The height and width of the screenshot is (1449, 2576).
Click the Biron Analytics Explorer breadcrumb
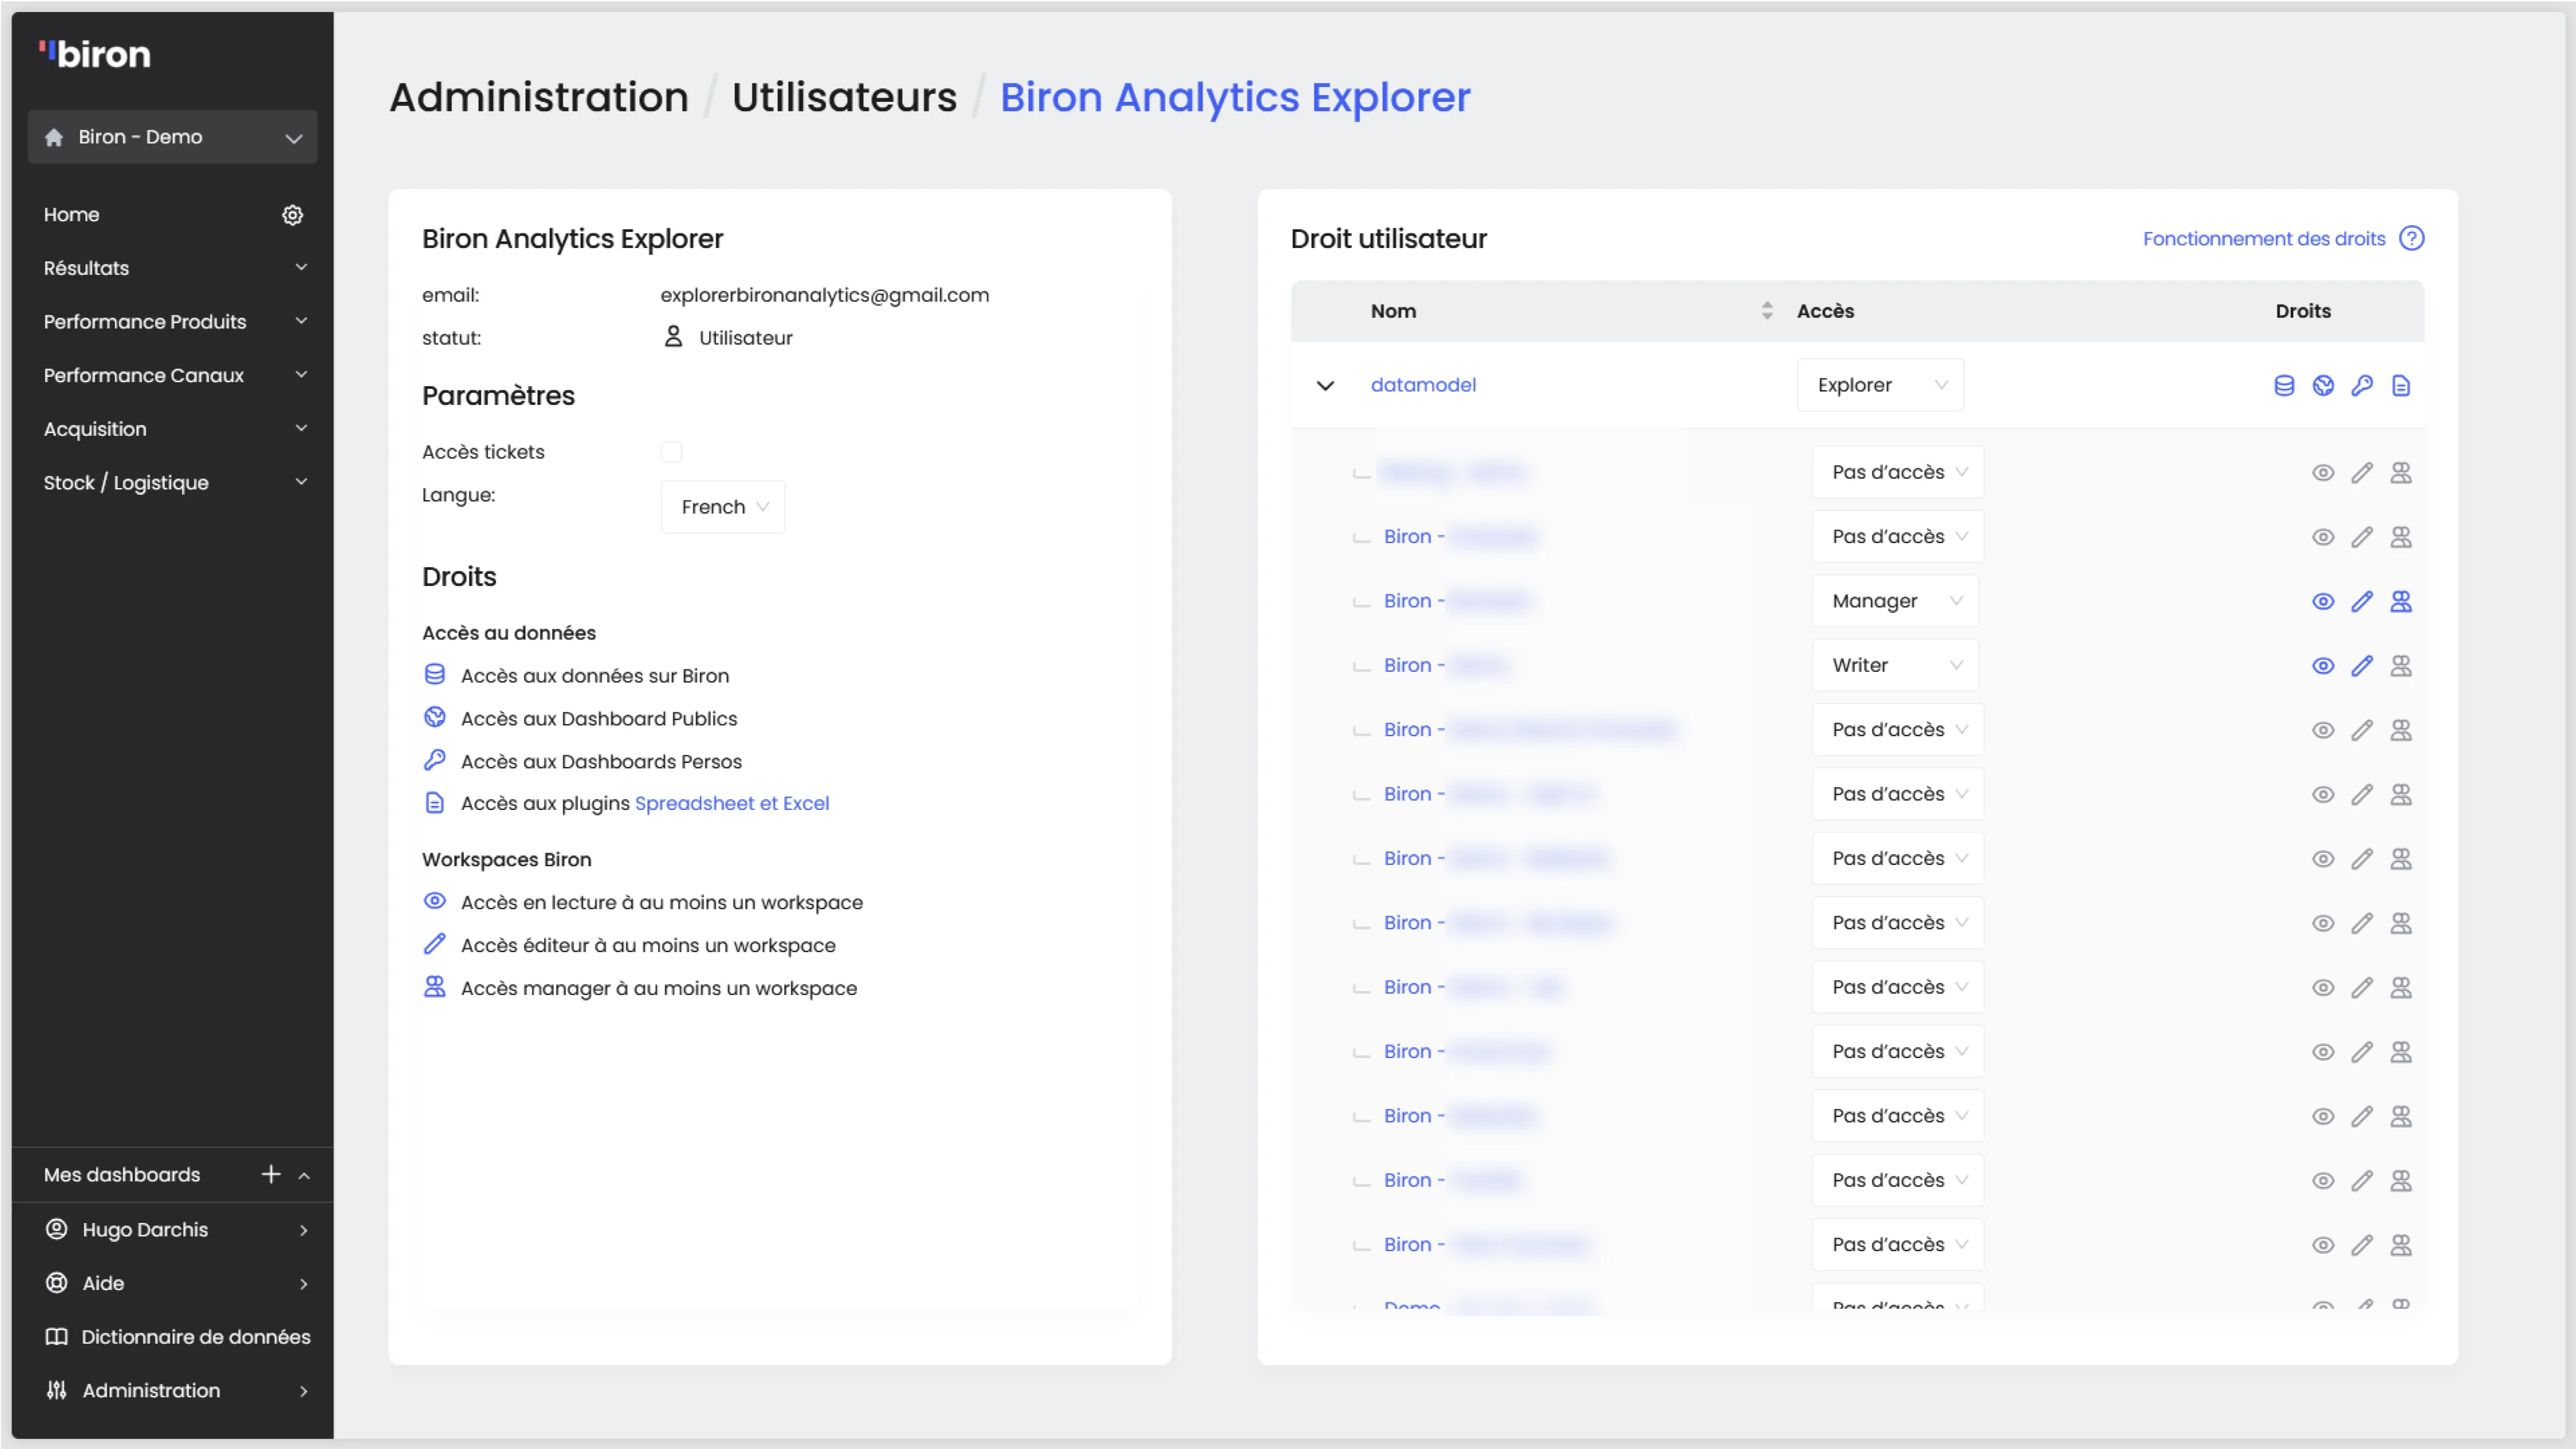pyautogui.click(x=1235, y=97)
